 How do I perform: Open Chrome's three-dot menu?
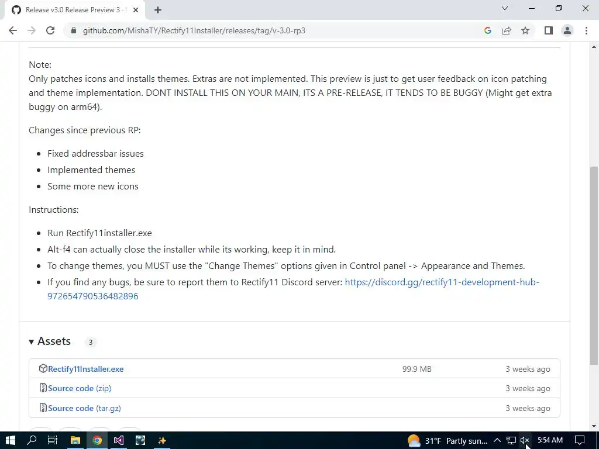[586, 30]
